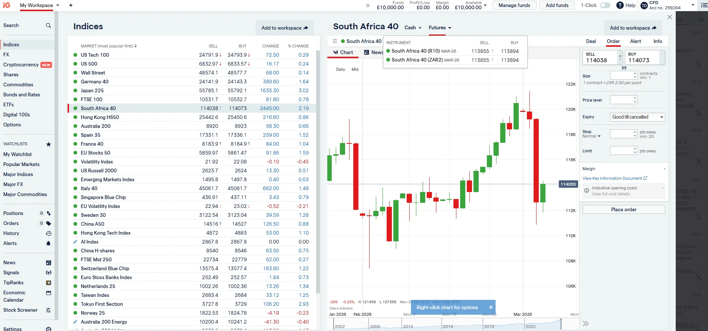Select the Volatility Index row
708x331 pixels.
(x=191, y=162)
